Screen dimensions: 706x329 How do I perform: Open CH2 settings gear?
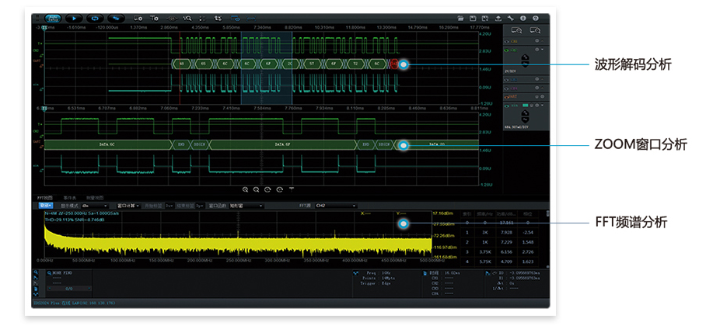coord(536,50)
